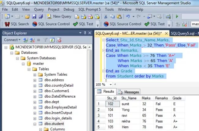
Task: Click the New Project toolbar icon
Action: pyautogui.click(x=7, y=17)
